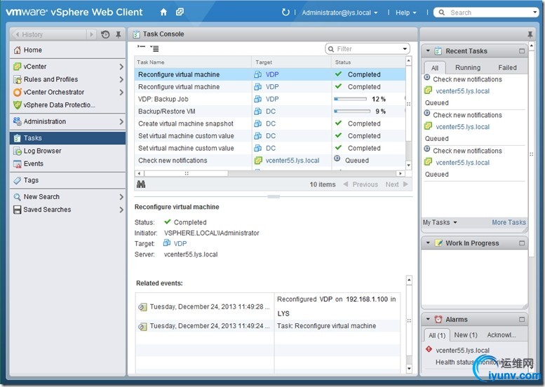Open the My Tasks dropdown
Screen dimensions: 545x387
coord(440,222)
